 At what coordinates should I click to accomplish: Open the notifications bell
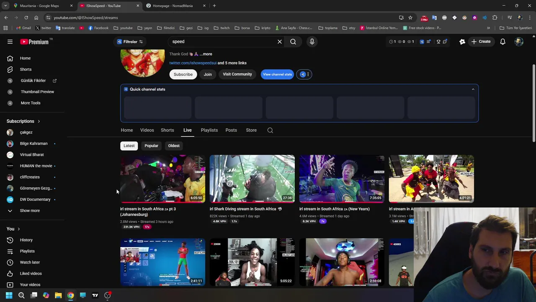502,42
